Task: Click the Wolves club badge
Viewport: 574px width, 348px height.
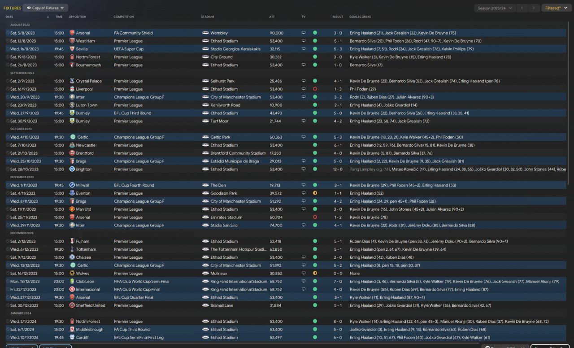Action: click(72, 274)
